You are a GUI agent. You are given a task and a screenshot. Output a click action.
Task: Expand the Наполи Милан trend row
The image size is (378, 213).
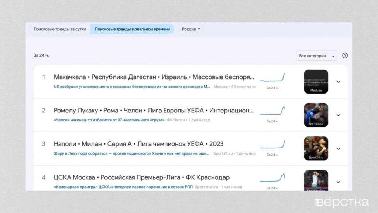pos(338,149)
